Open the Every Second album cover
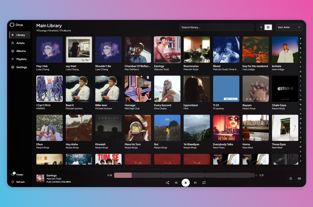This screenshot has height=207, width=313. click(x=167, y=89)
